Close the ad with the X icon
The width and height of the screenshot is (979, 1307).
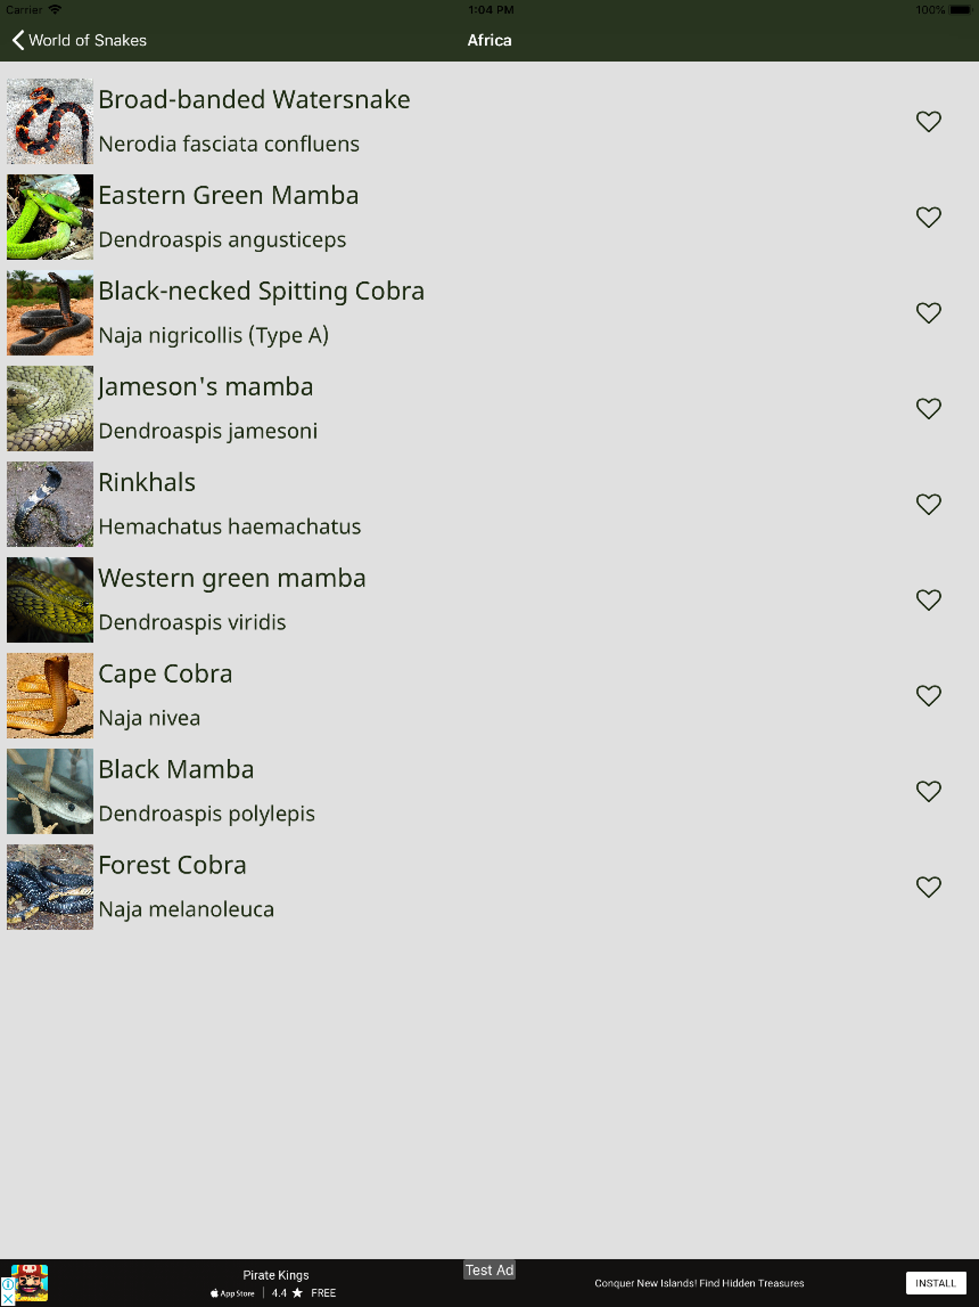pyautogui.click(x=8, y=1299)
